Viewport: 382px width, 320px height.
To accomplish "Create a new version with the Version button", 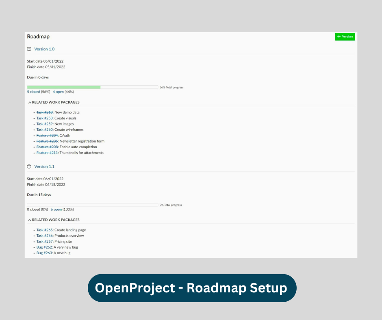I will tap(345, 37).
